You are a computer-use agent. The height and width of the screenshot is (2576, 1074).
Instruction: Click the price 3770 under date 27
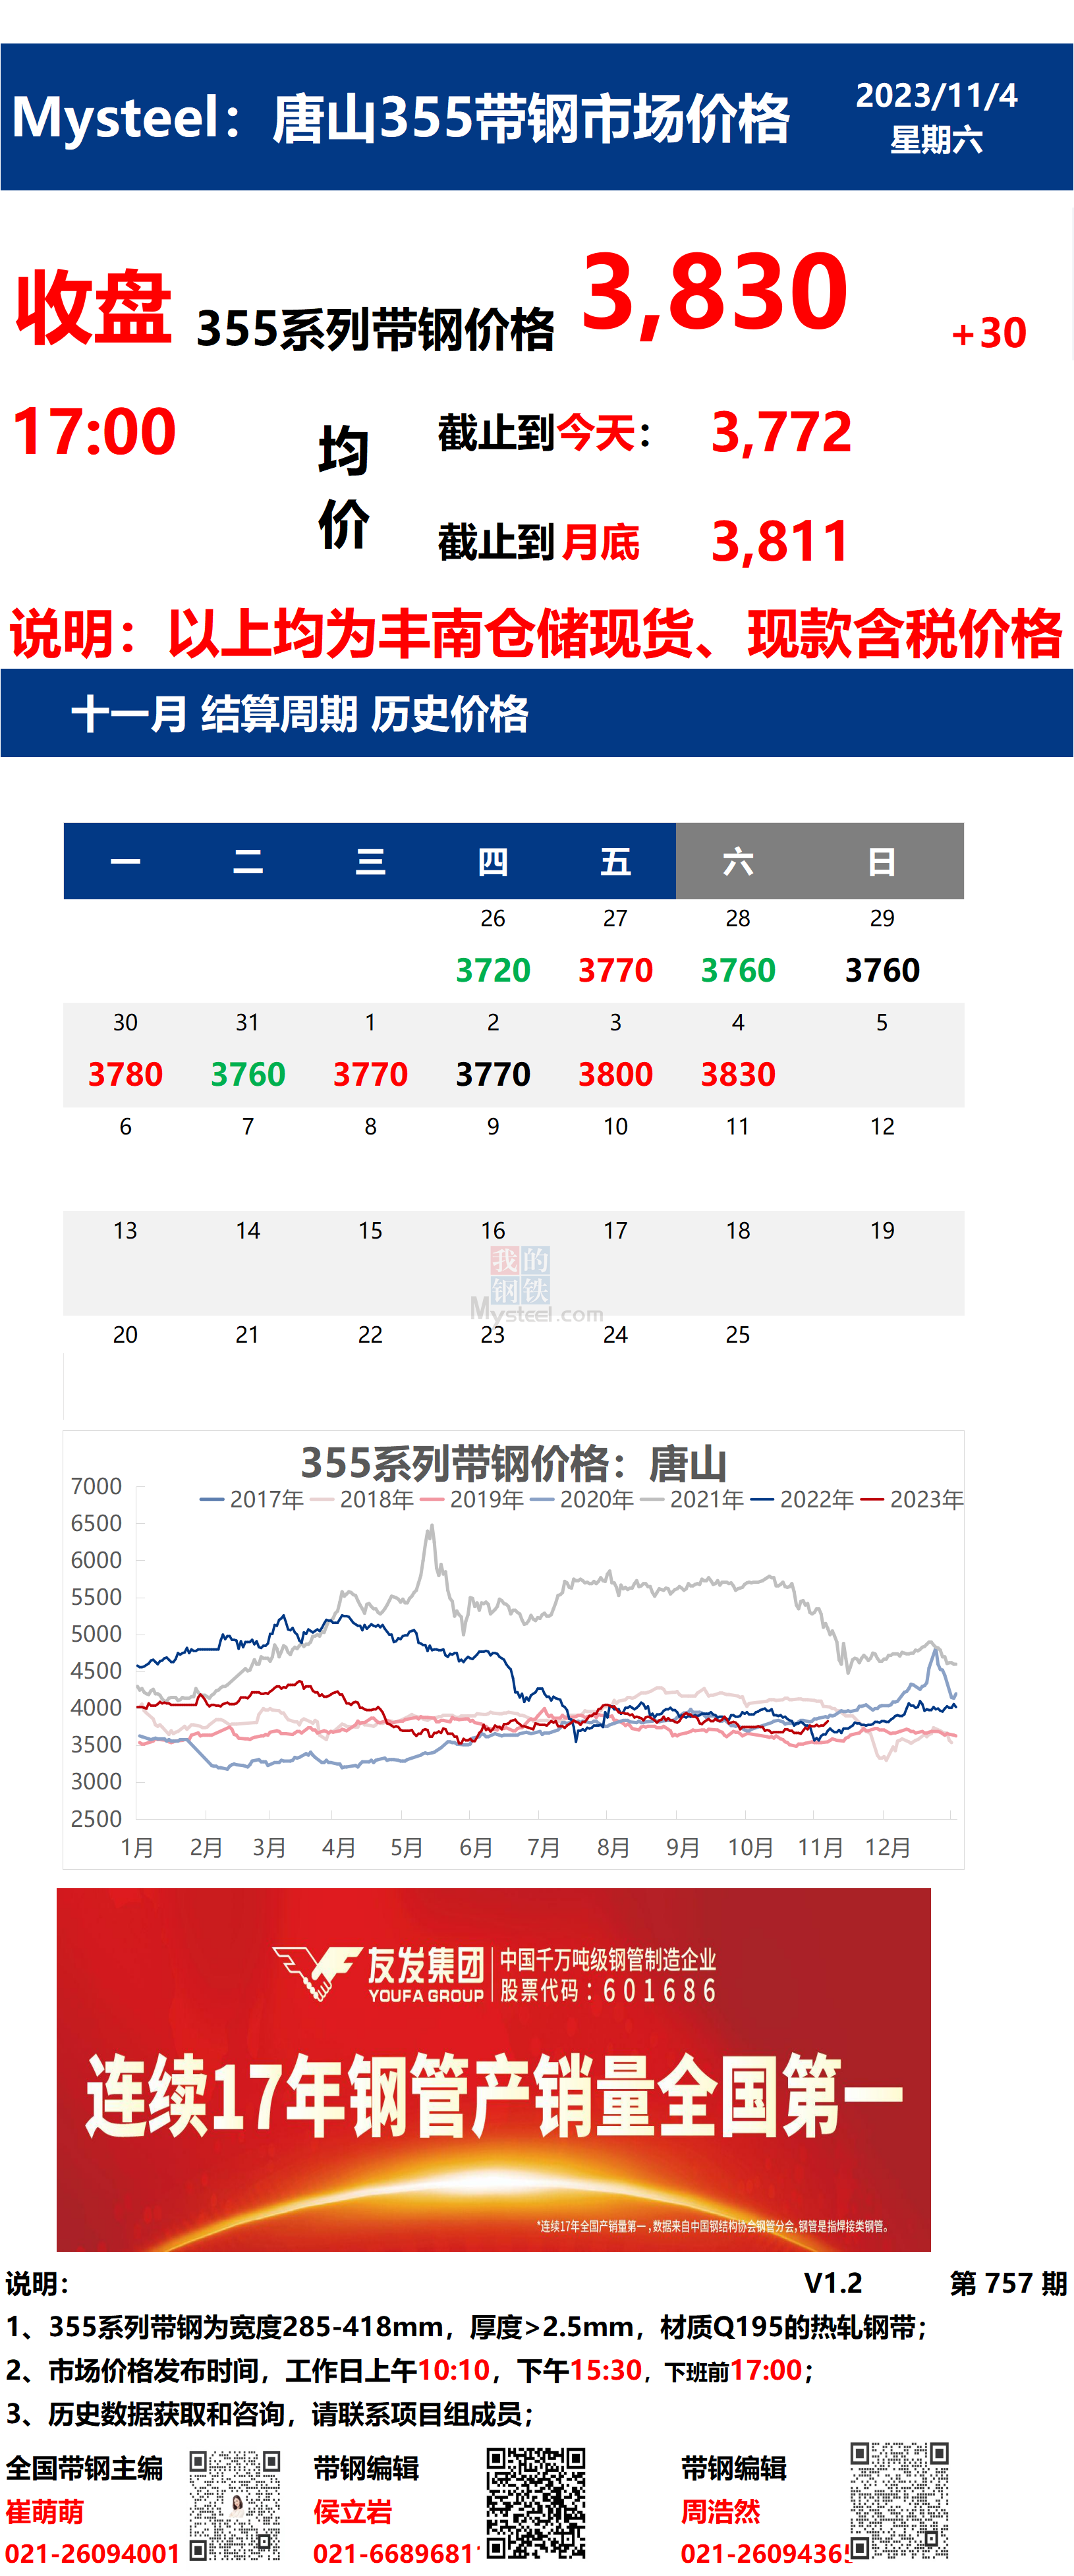click(616, 970)
